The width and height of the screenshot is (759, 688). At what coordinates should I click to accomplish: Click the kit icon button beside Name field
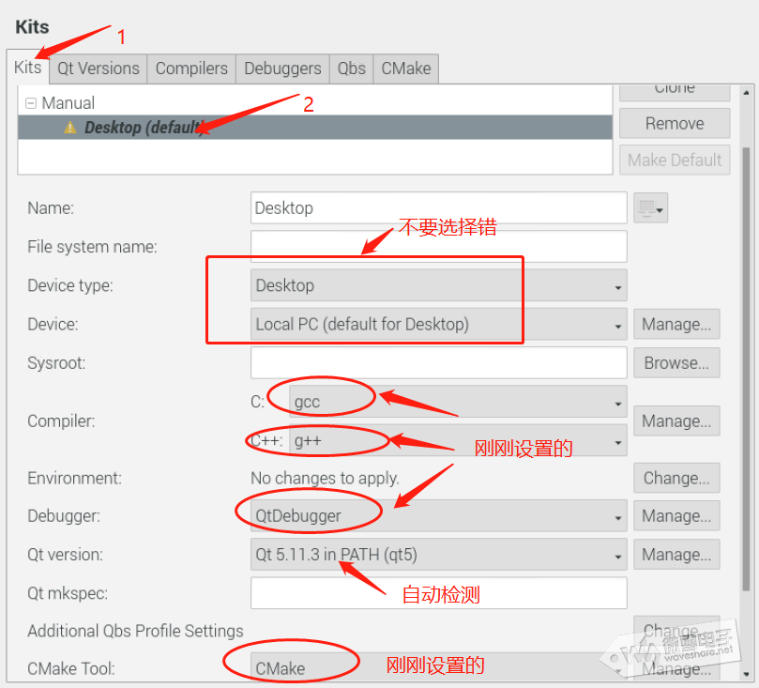650,208
